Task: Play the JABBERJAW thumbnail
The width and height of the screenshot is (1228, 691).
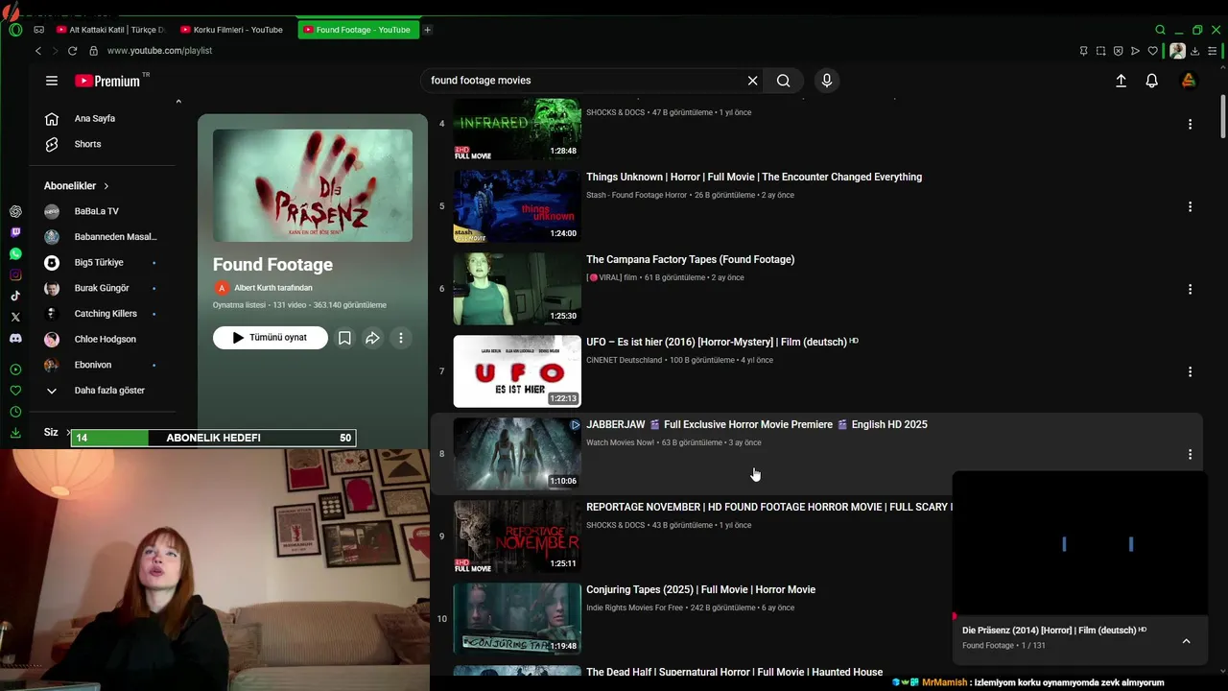Action: 517,454
